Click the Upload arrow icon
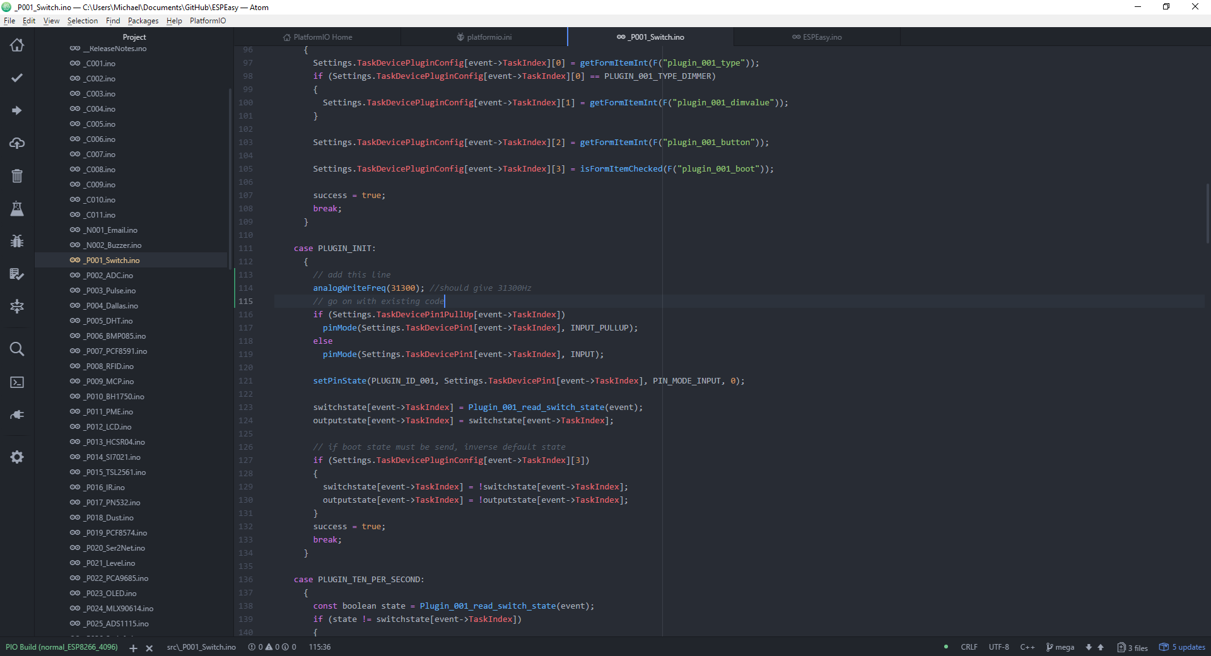Viewport: 1211px width, 656px height. coord(17,110)
